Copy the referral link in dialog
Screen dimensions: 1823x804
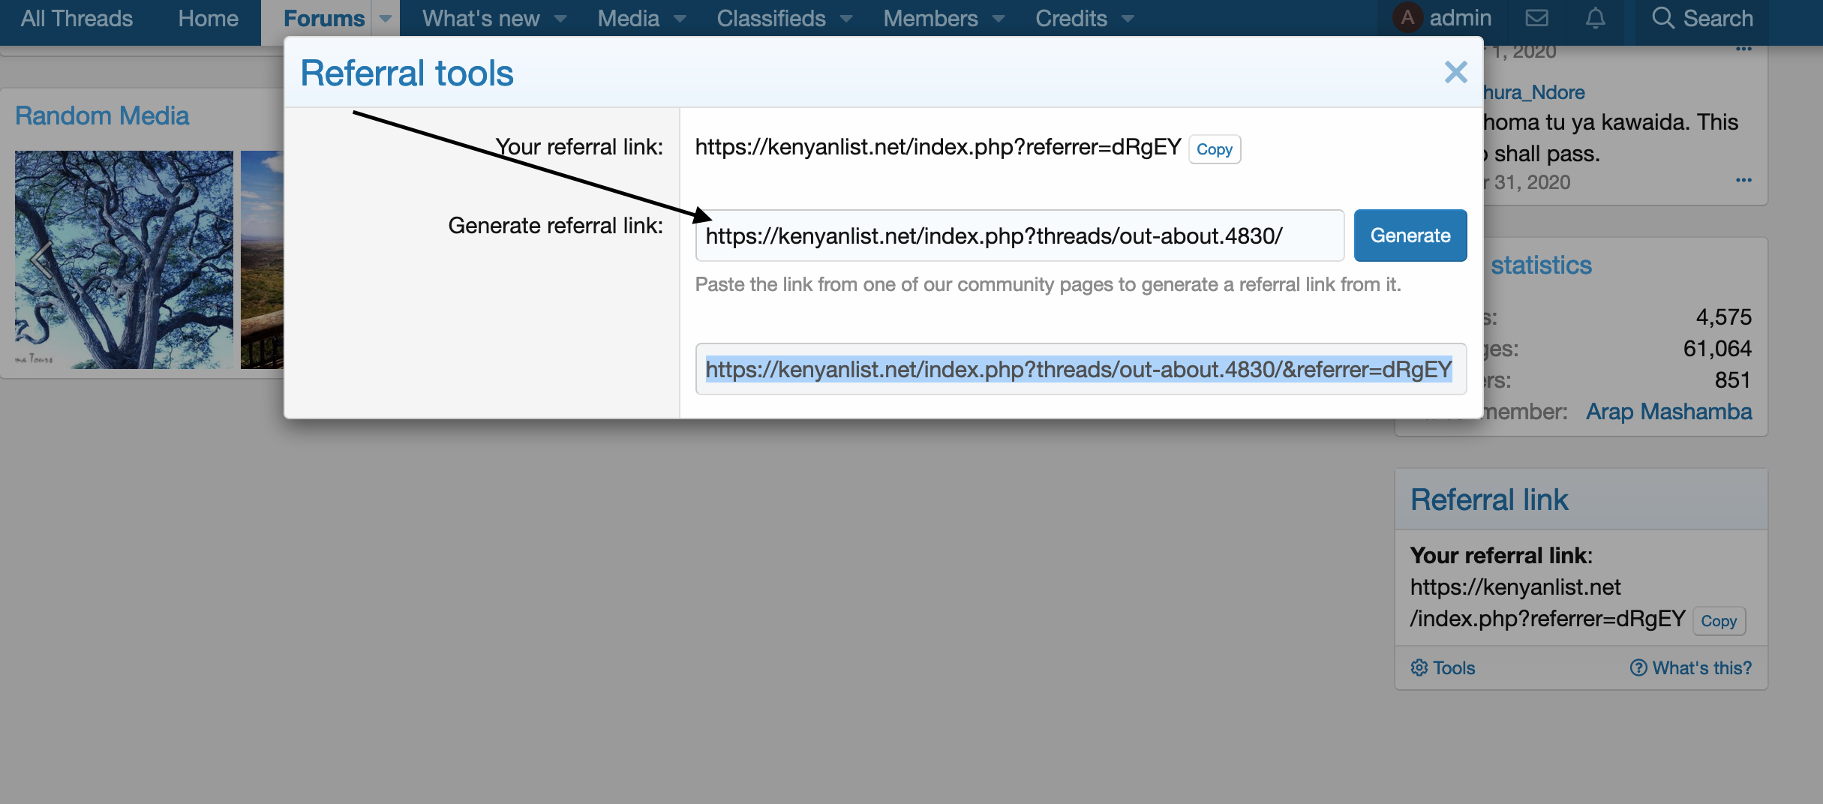1214,149
